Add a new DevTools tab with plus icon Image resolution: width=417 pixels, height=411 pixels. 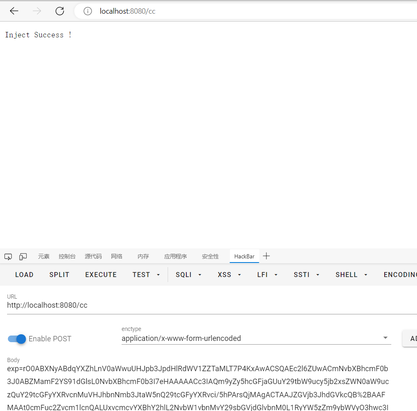pos(266,256)
